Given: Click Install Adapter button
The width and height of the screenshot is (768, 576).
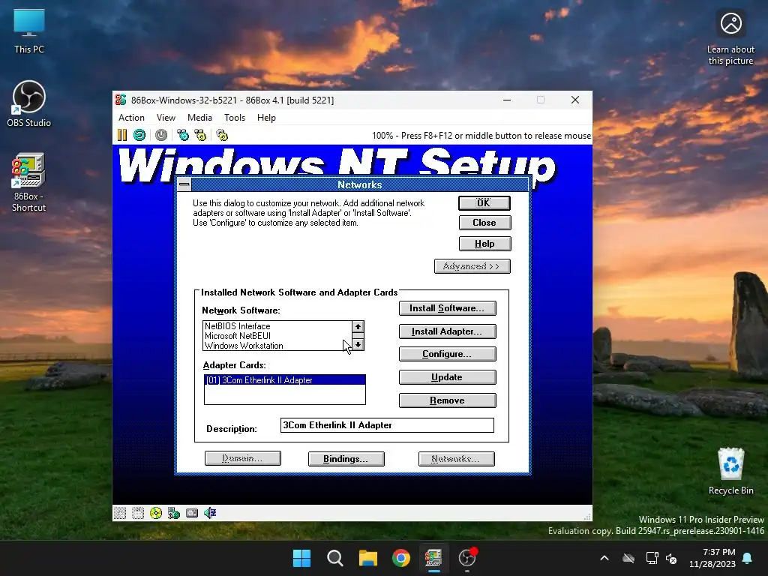Looking at the screenshot, I should click(x=447, y=331).
